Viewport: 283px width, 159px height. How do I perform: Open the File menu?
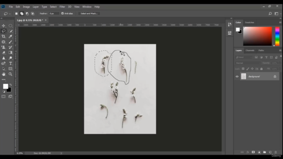coord(11,7)
